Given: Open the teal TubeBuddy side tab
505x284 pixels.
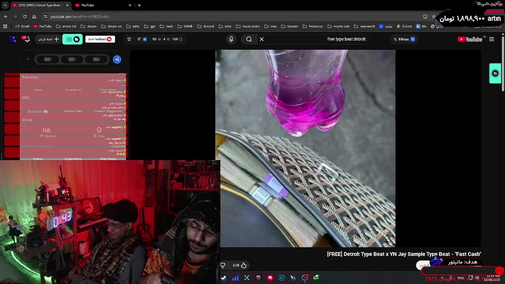Looking at the screenshot, I should tap(495, 73).
